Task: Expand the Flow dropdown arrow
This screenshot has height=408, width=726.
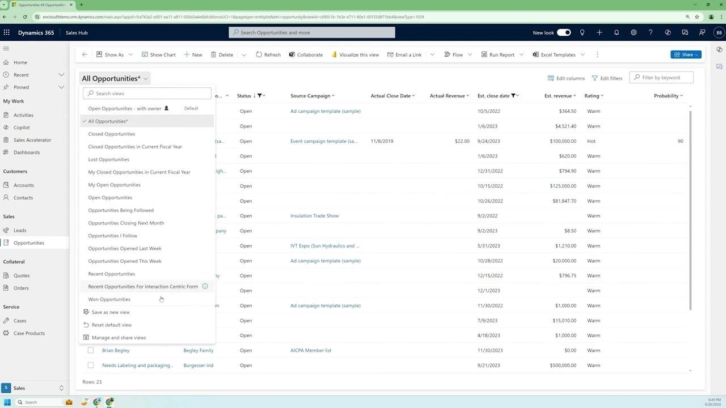Action: [470, 54]
